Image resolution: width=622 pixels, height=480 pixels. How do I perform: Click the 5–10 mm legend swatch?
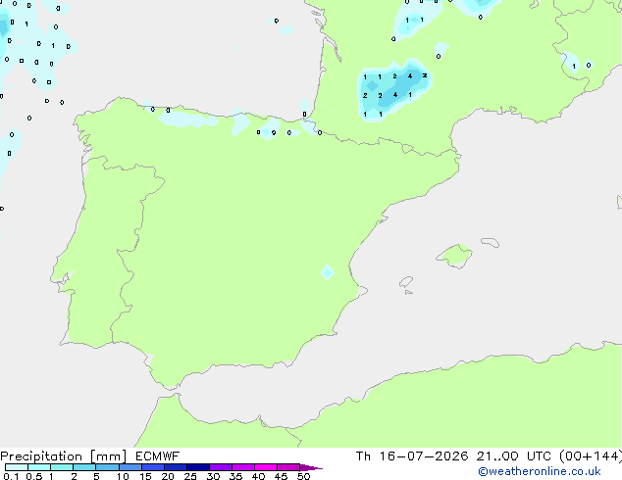point(107,467)
